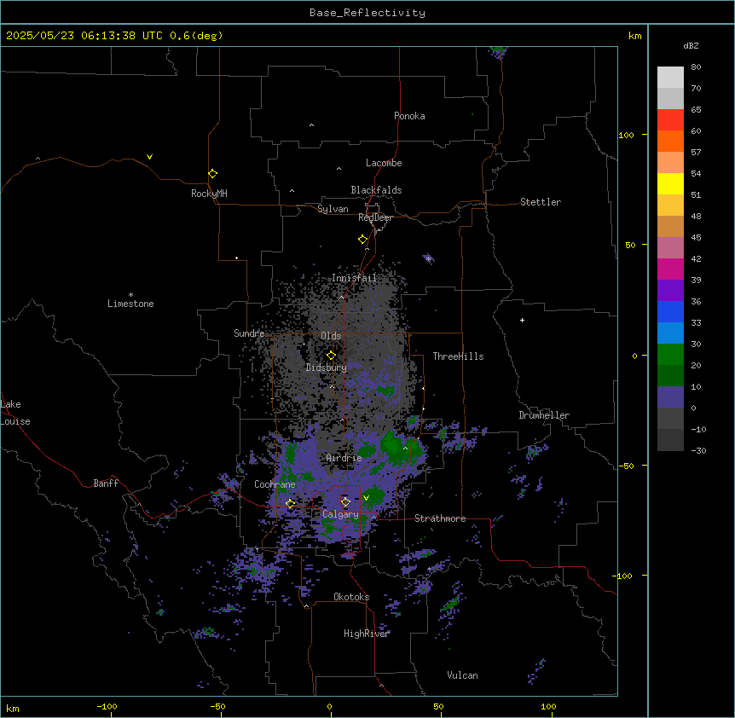Click the yellow station marker above RockyMH
The height and width of the screenshot is (718, 735).
coord(213,174)
